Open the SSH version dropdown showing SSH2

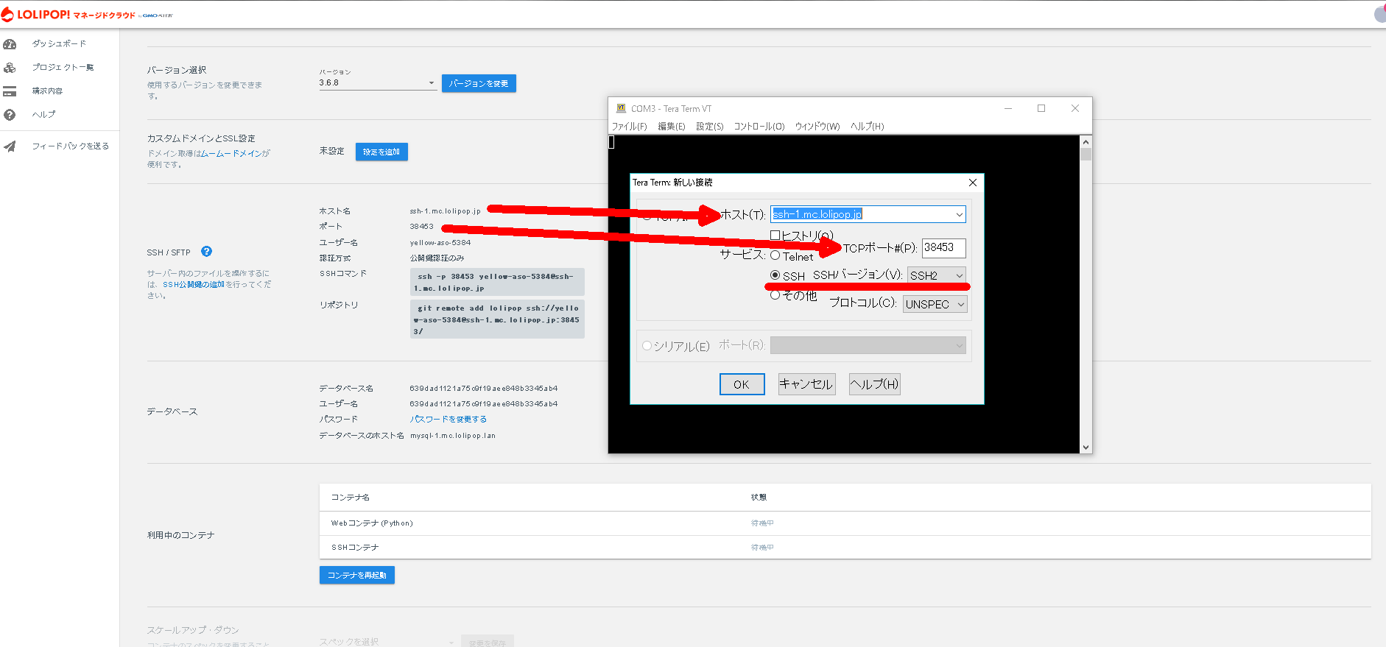coord(937,275)
